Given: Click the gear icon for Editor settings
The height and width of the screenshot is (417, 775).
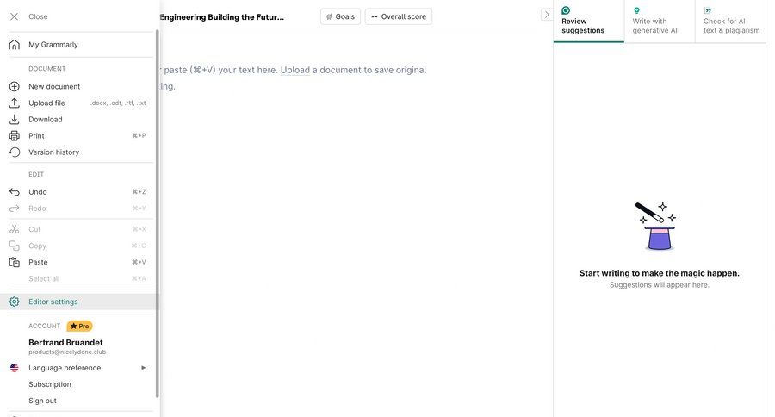Looking at the screenshot, I should coord(15,302).
